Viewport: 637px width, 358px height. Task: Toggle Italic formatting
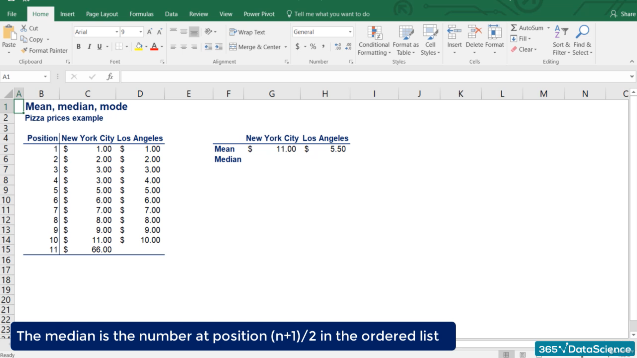(89, 47)
